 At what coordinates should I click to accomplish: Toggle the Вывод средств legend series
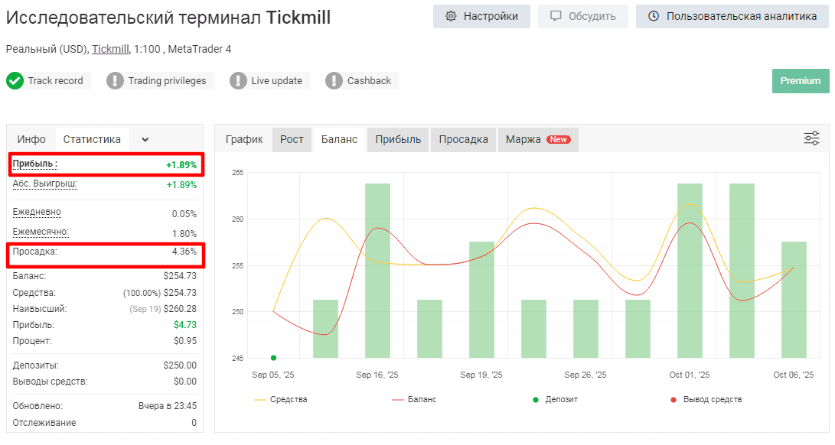tap(706, 399)
